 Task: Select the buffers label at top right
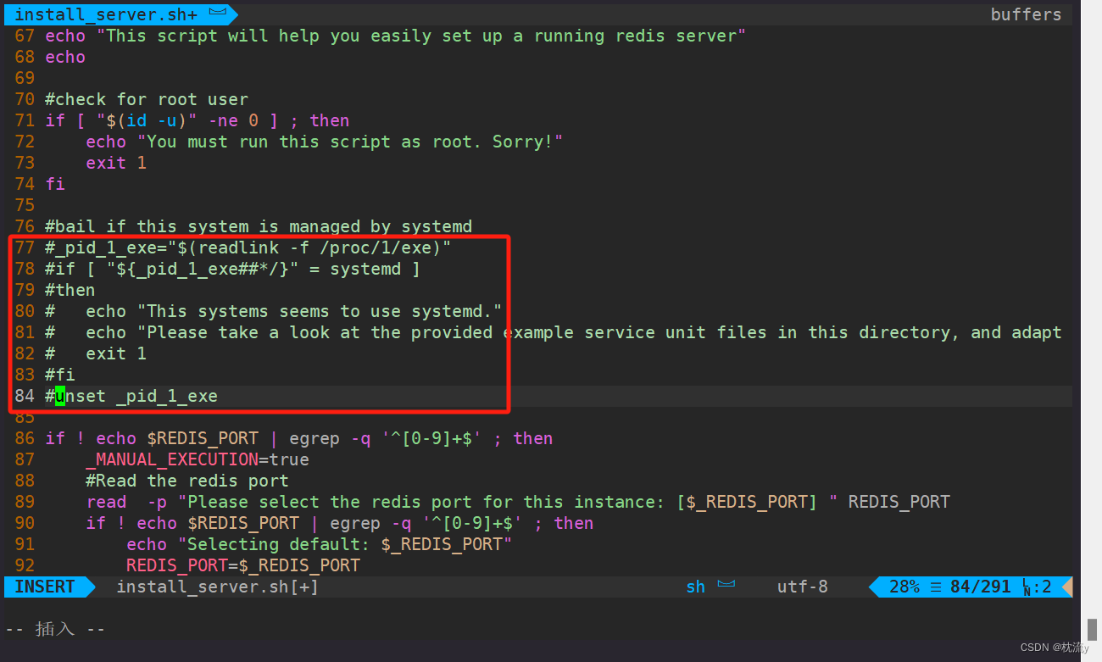click(x=1026, y=14)
